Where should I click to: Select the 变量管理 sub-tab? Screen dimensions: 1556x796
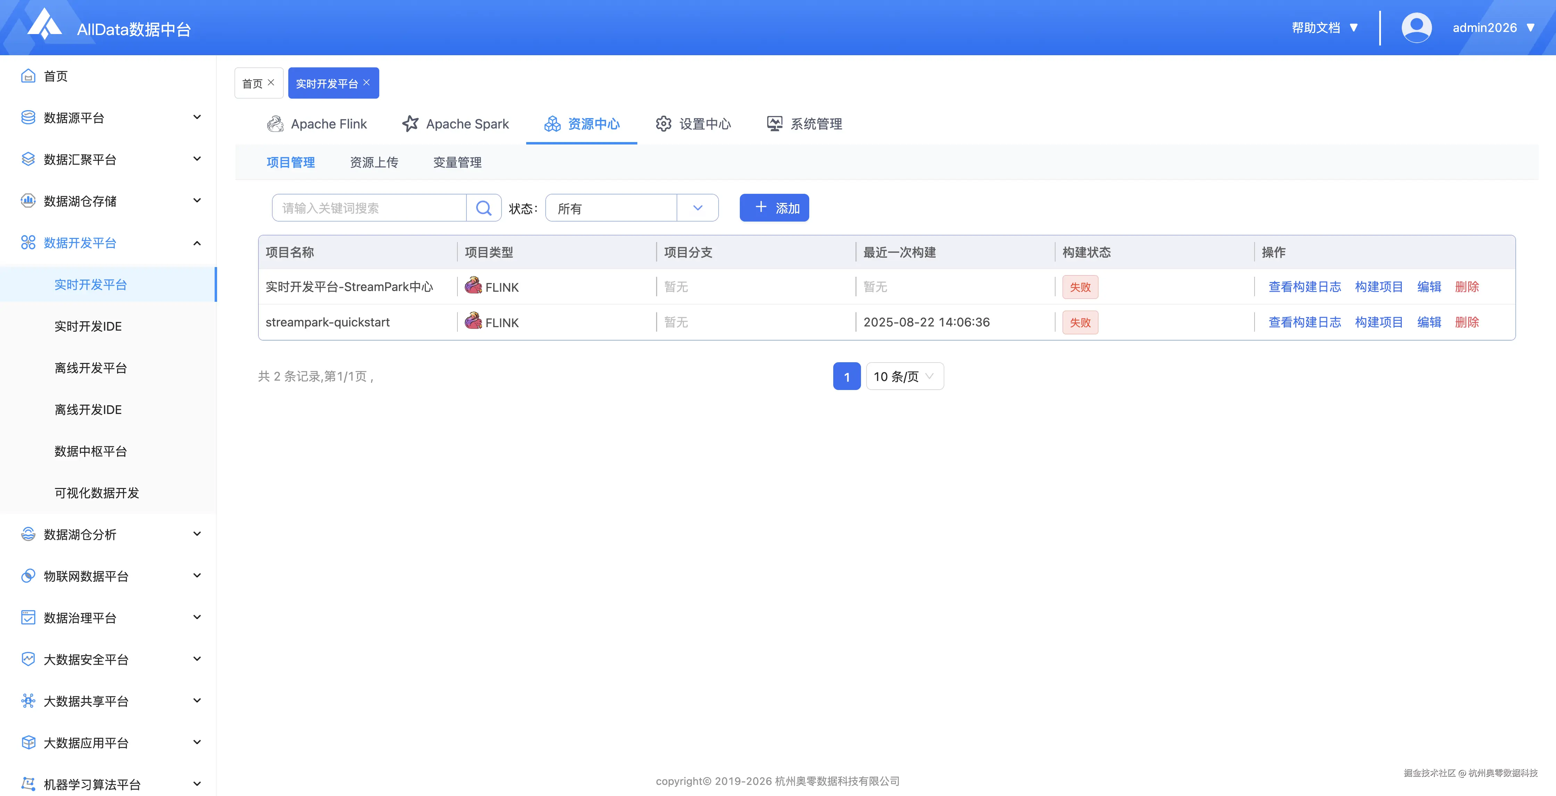(457, 163)
